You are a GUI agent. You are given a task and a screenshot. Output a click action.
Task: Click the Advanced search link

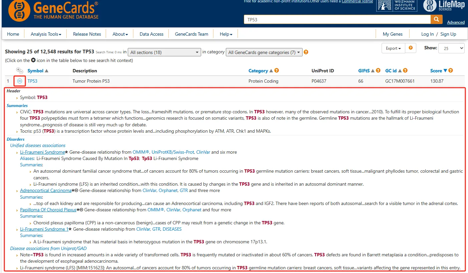point(456,22)
